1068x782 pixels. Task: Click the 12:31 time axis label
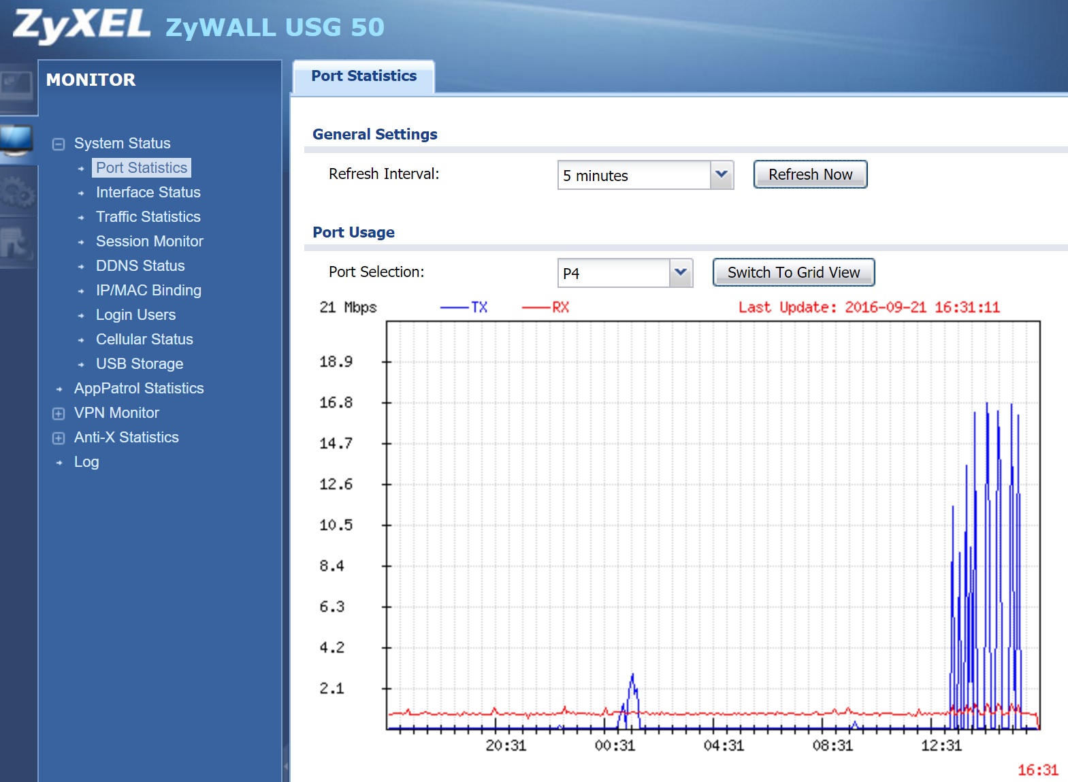click(x=941, y=745)
